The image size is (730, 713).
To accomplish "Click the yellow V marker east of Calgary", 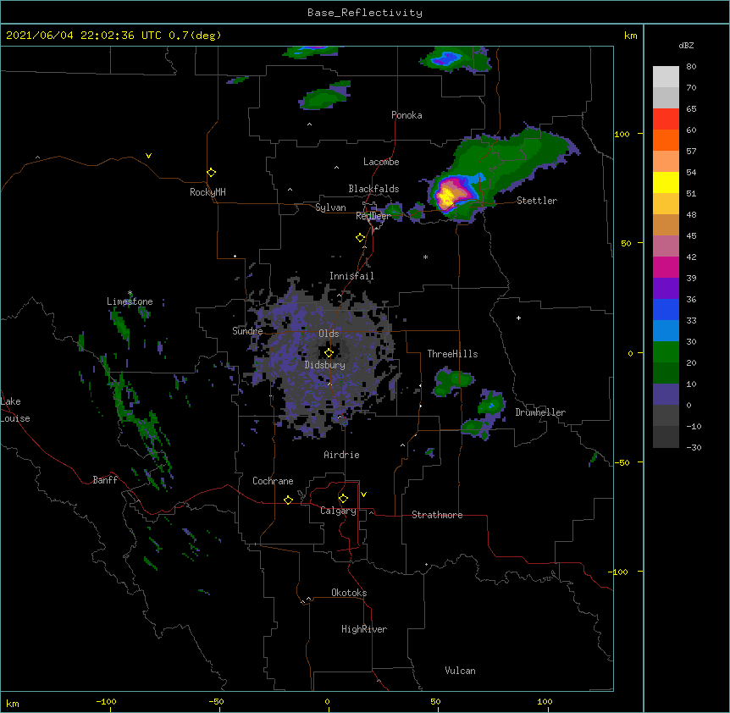I will [363, 495].
